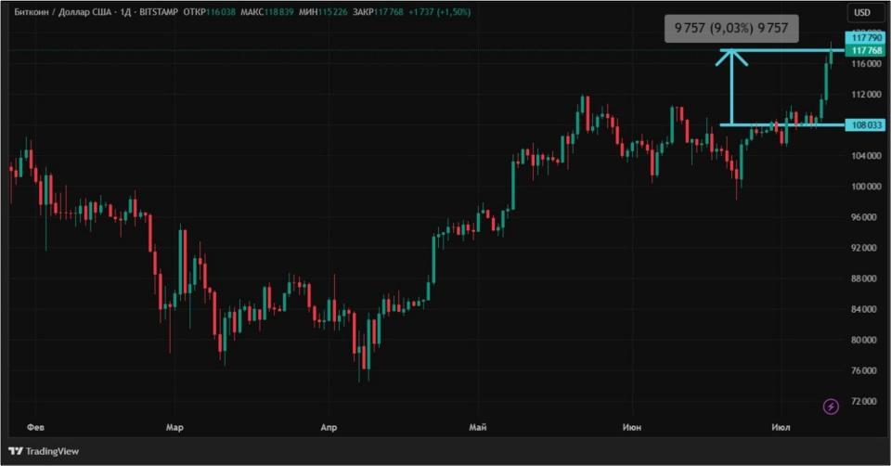Click the Май label on time axis
Image resolution: width=891 pixels, height=466 pixels.
pos(478,427)
